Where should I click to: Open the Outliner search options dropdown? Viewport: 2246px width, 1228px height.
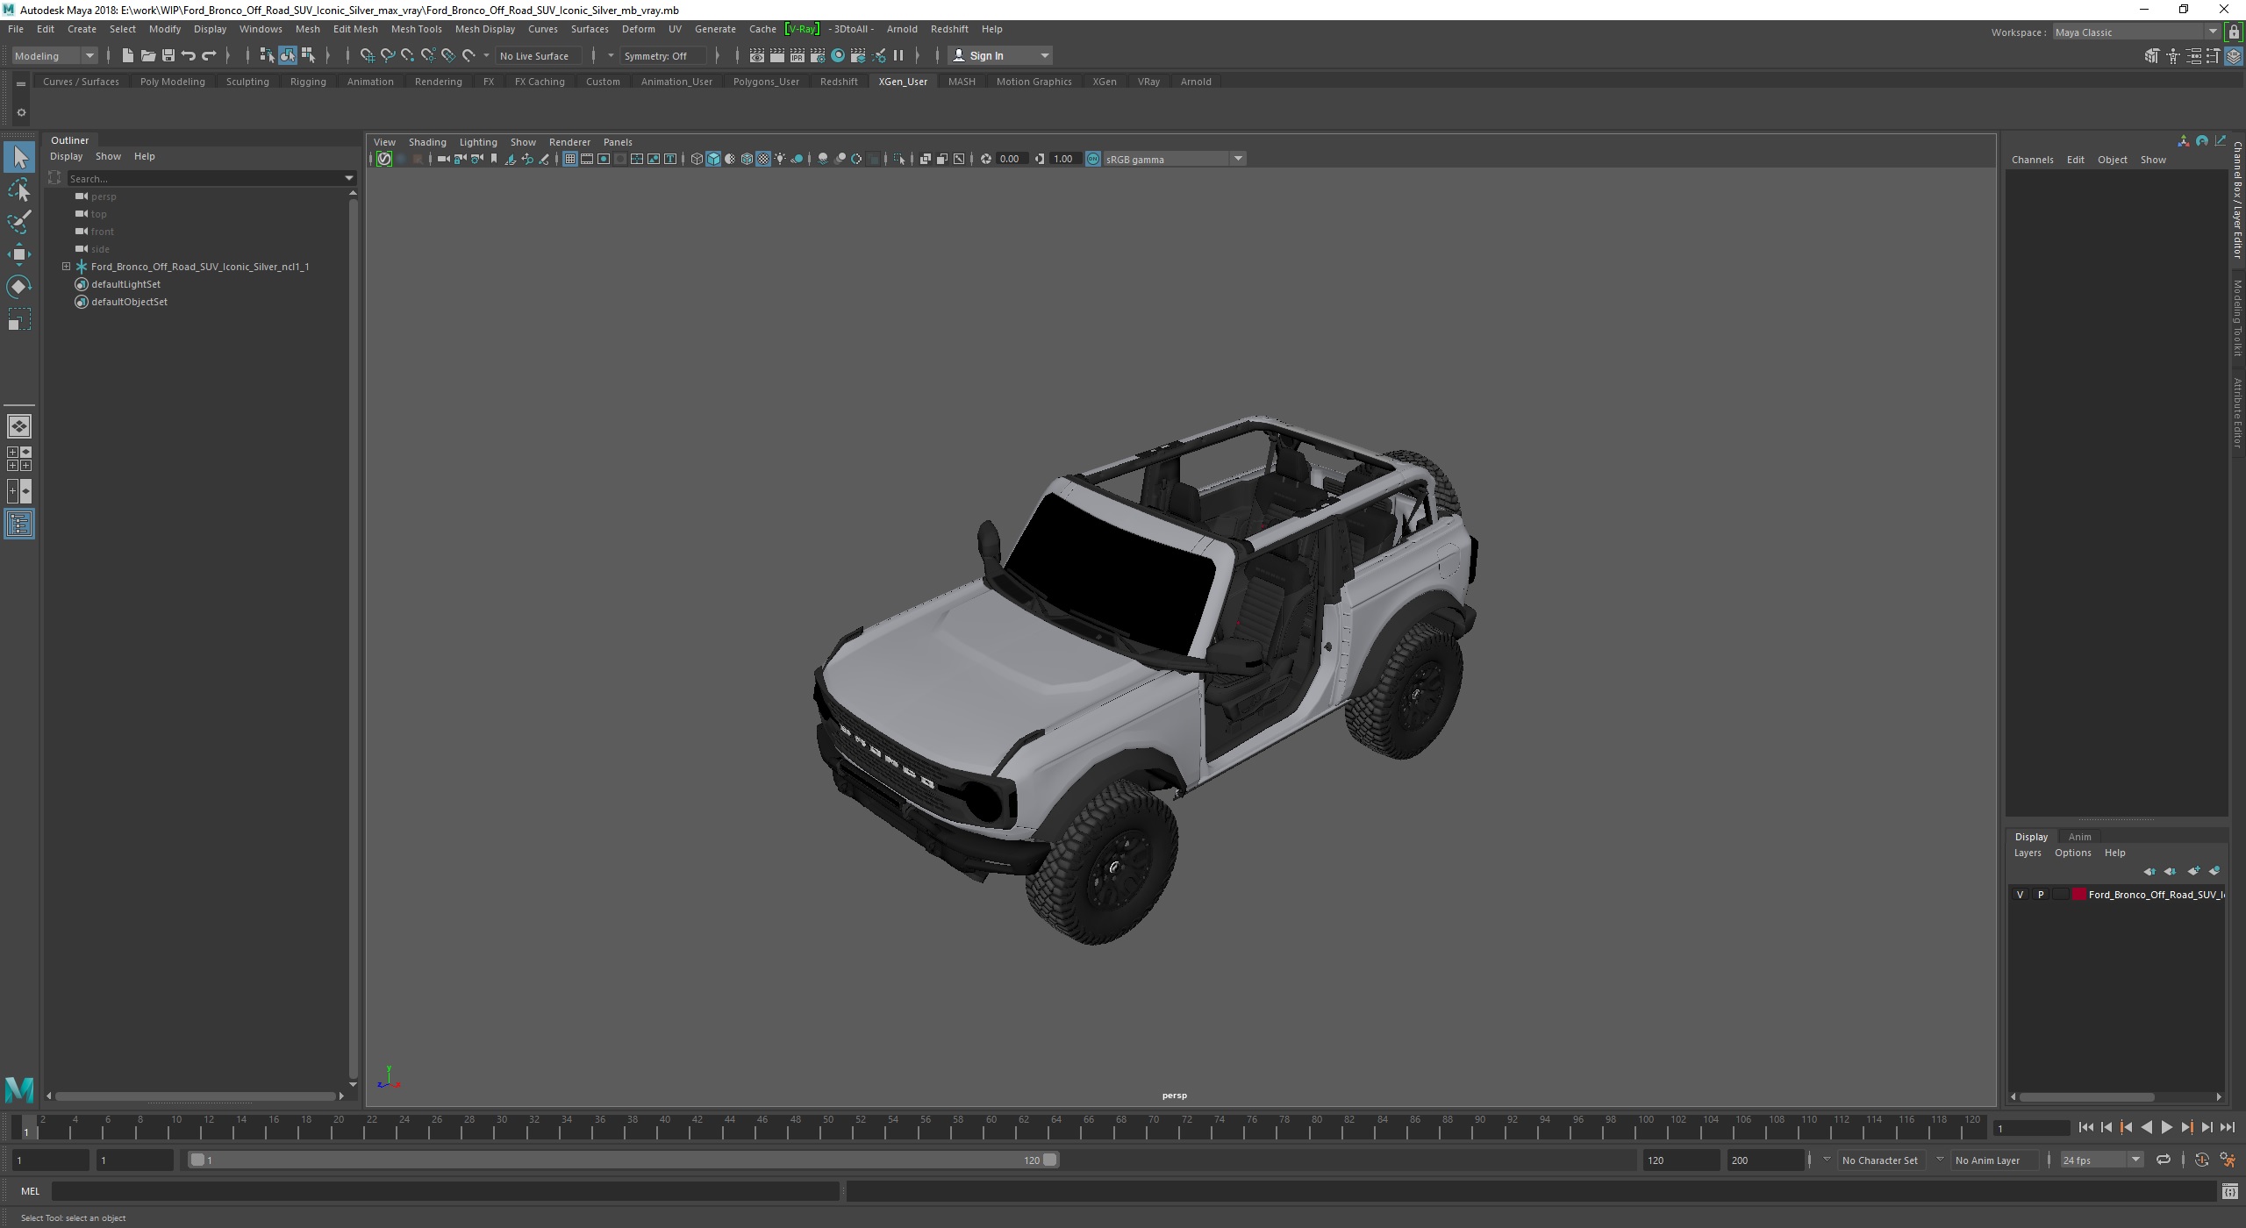pos(349,178)
